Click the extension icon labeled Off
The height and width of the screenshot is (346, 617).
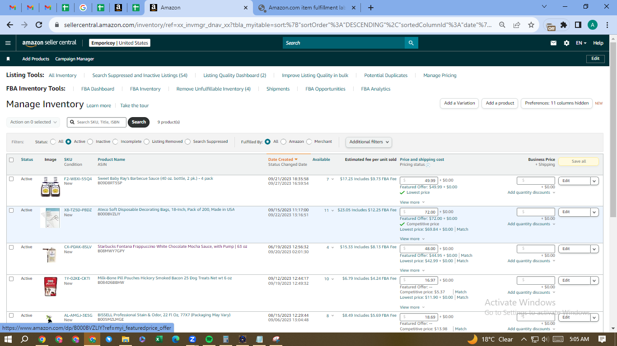point(550,26)
